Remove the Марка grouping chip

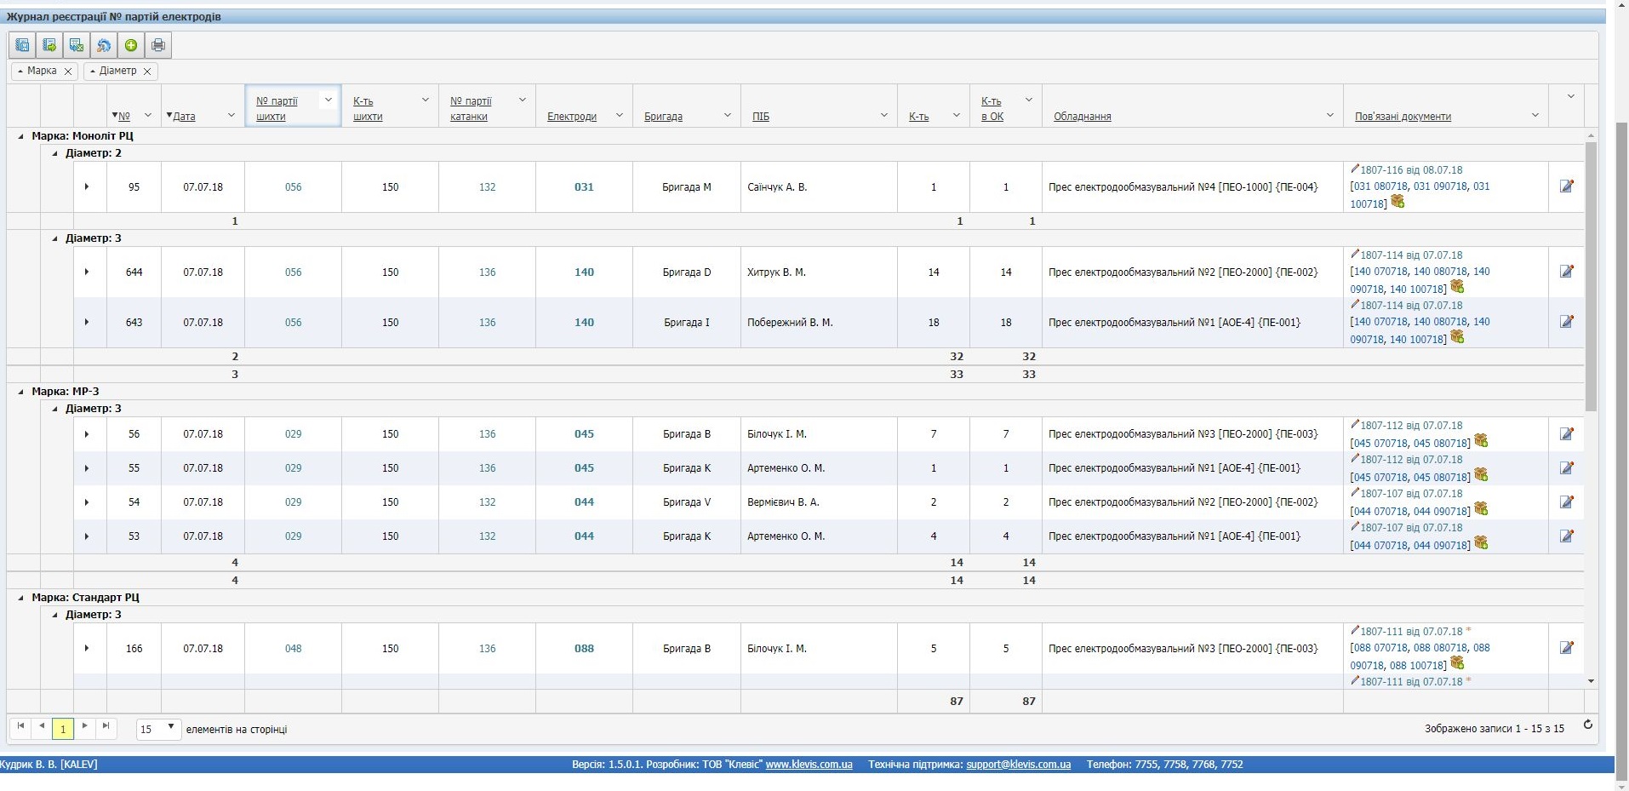[x=68, y=72]
